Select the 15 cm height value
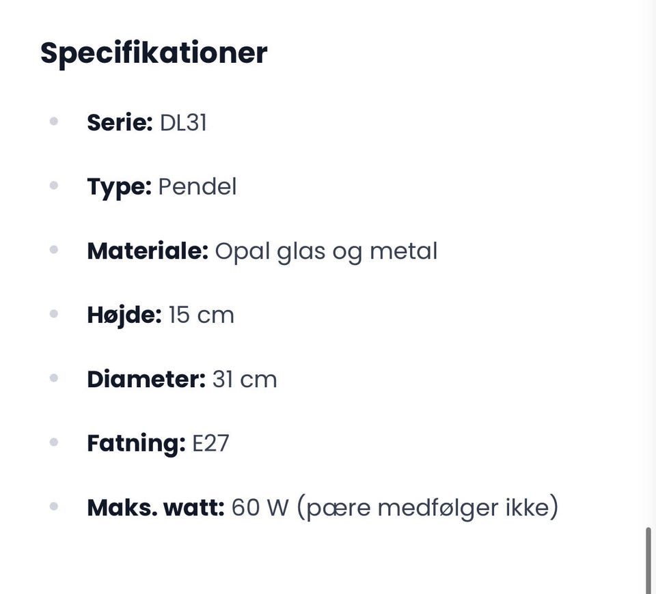 point(201,315)
